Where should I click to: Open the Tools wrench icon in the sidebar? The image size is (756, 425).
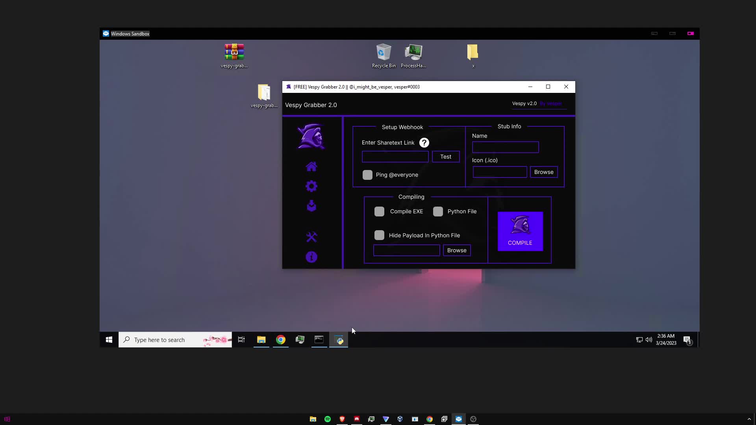[x=311, y=237]
